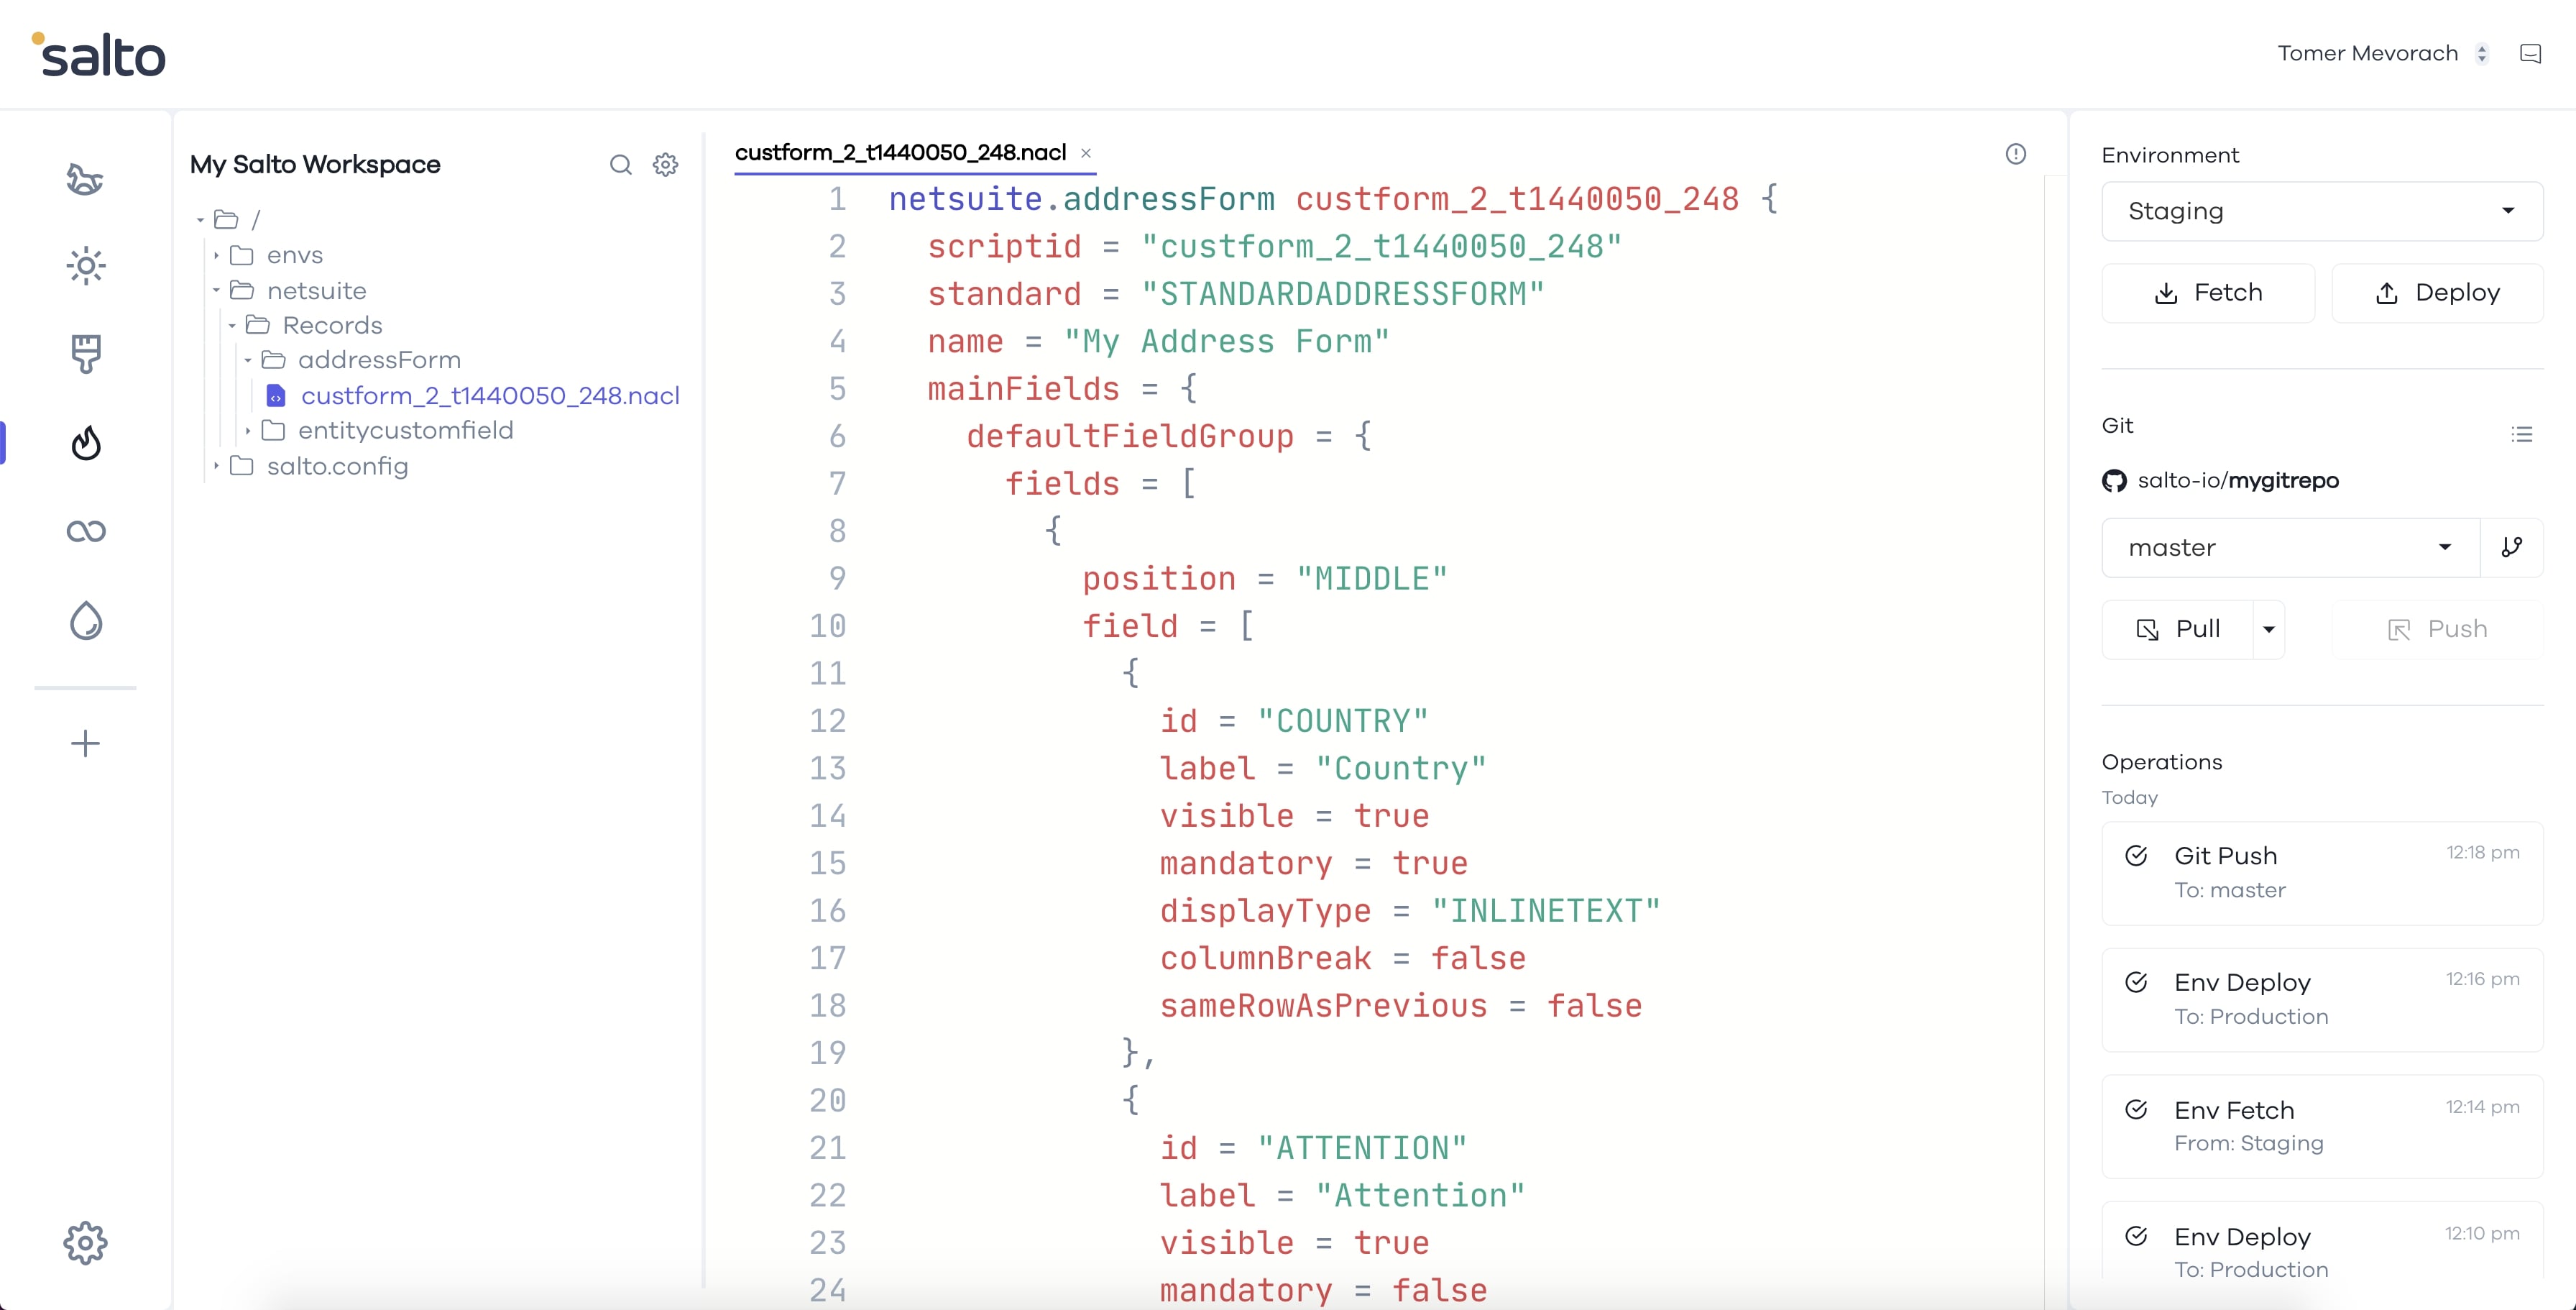
Task: Click the Deploy button
Action: [x=2437, y=293]
